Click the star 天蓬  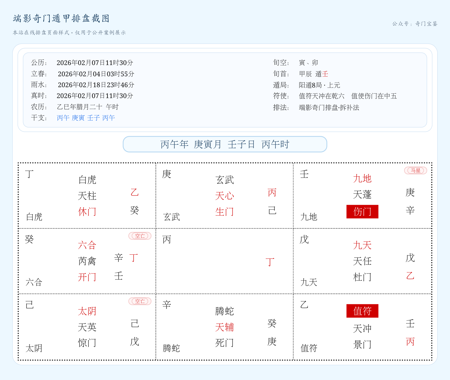tap(362, 194)
